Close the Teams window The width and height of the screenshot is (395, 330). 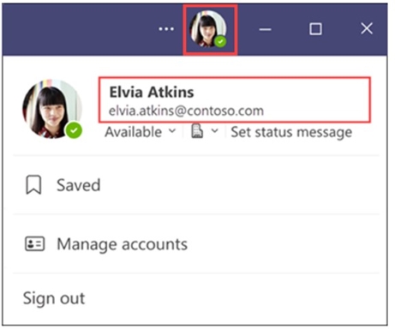coord(367,28)
